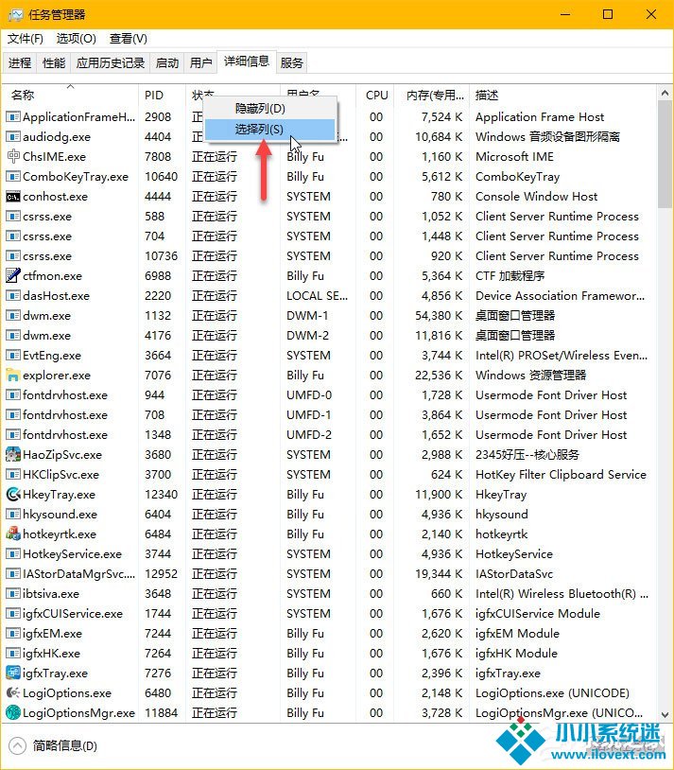Sort by the PID column header
Screen dimensions: 674x770
pos(162,95)
